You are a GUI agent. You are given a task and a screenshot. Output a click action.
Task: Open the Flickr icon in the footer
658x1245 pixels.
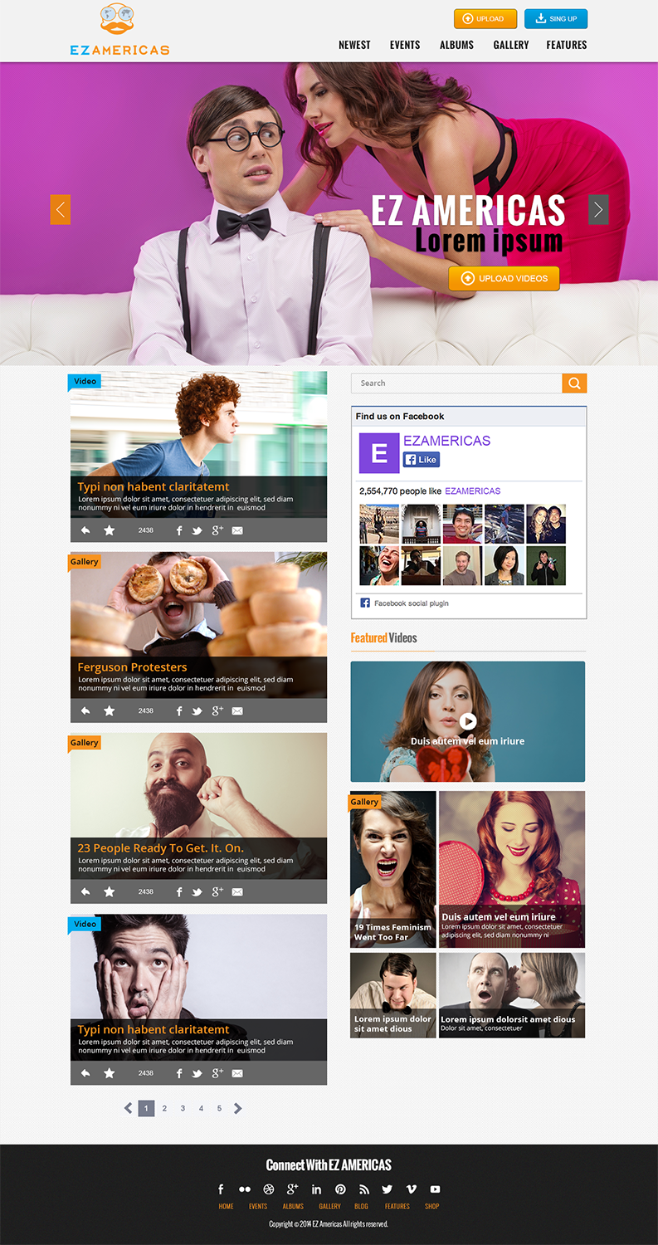[245, 1189]
